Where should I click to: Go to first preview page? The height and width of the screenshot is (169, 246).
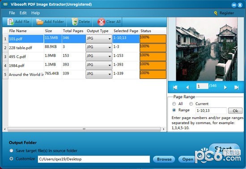coord(175,87)
